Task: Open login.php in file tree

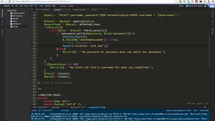Action: pos(14,18)
